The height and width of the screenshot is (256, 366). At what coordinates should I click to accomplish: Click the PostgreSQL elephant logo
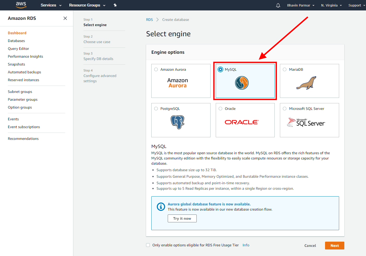[178, 122]
